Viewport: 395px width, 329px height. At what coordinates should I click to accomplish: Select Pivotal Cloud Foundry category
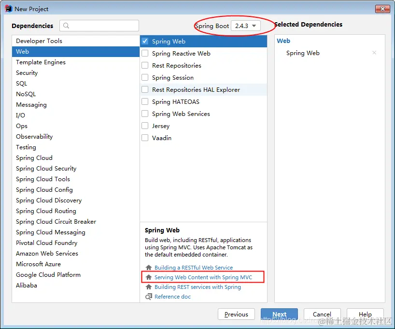click(x=76, y=243)
